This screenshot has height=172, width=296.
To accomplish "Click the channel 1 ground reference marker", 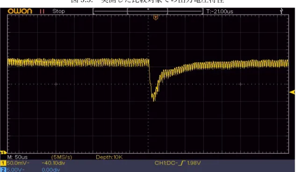I will [x=3, y=152].
